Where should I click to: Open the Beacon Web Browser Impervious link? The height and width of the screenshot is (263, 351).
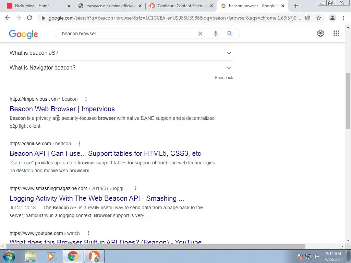coord(62,109)
